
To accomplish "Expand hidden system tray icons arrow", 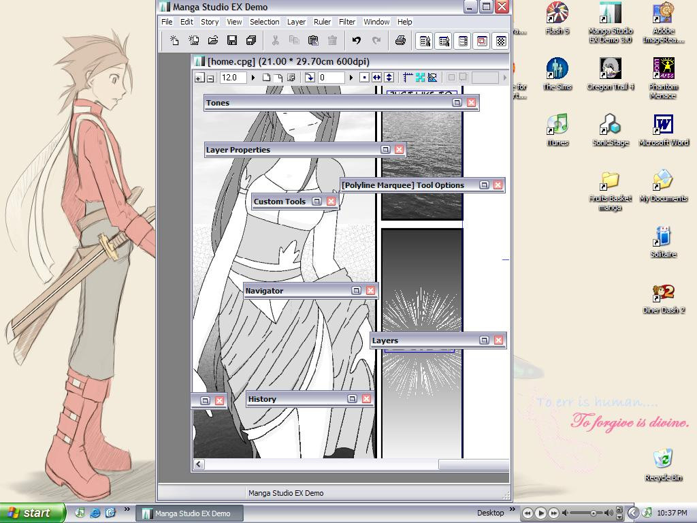I will 633,513.
